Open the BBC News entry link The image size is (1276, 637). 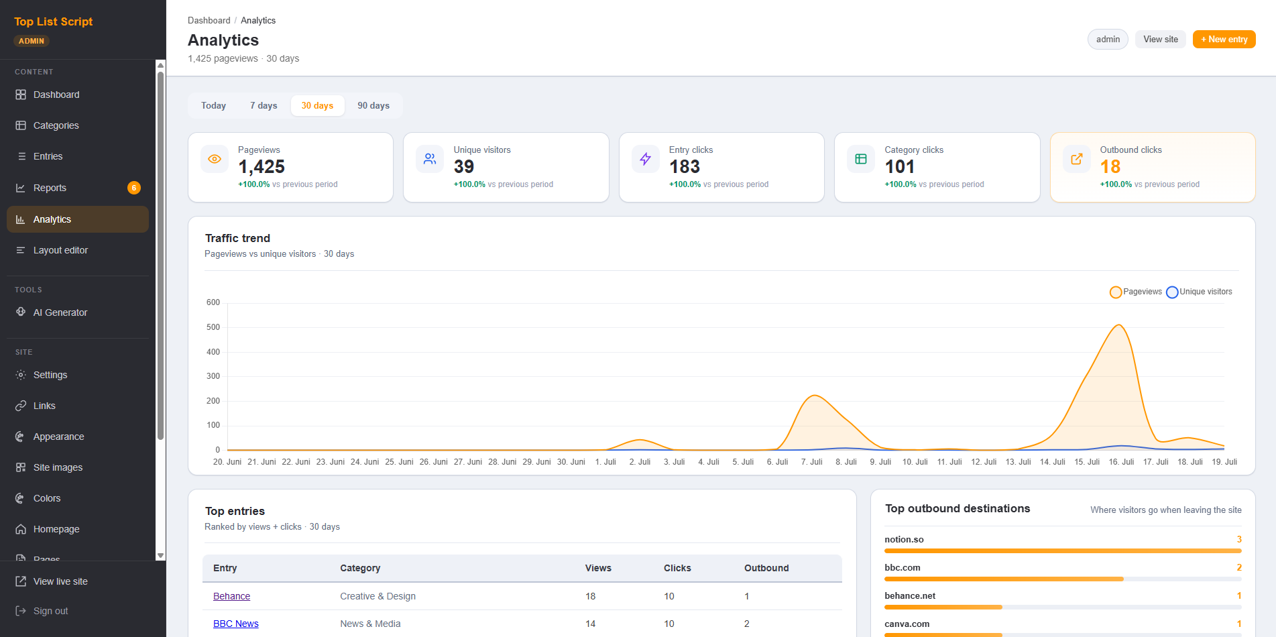tap(235, 624)
